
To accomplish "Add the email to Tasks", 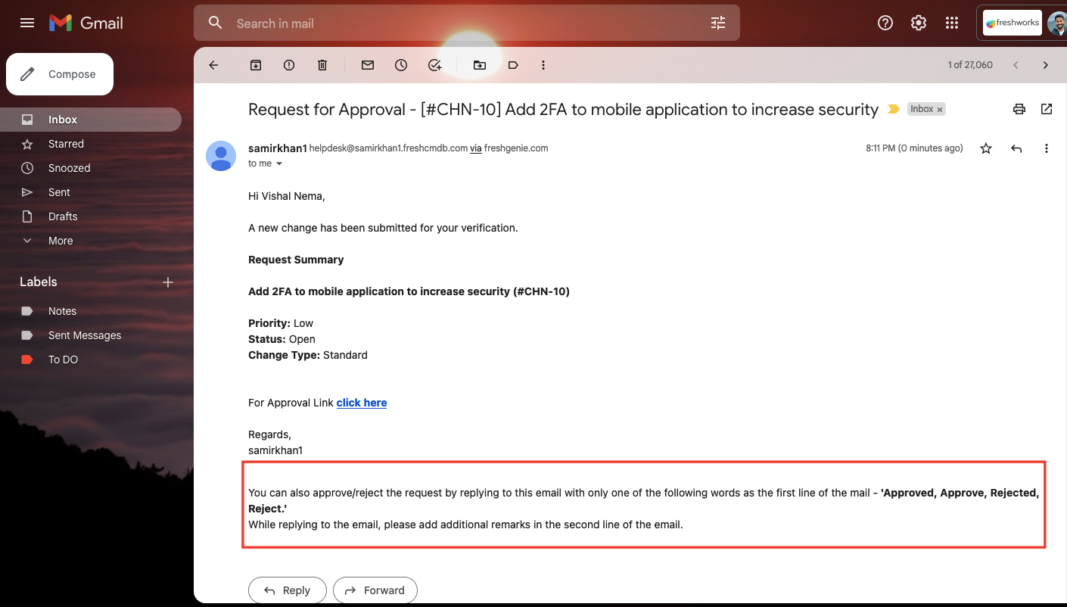I will tap(434, 65).
